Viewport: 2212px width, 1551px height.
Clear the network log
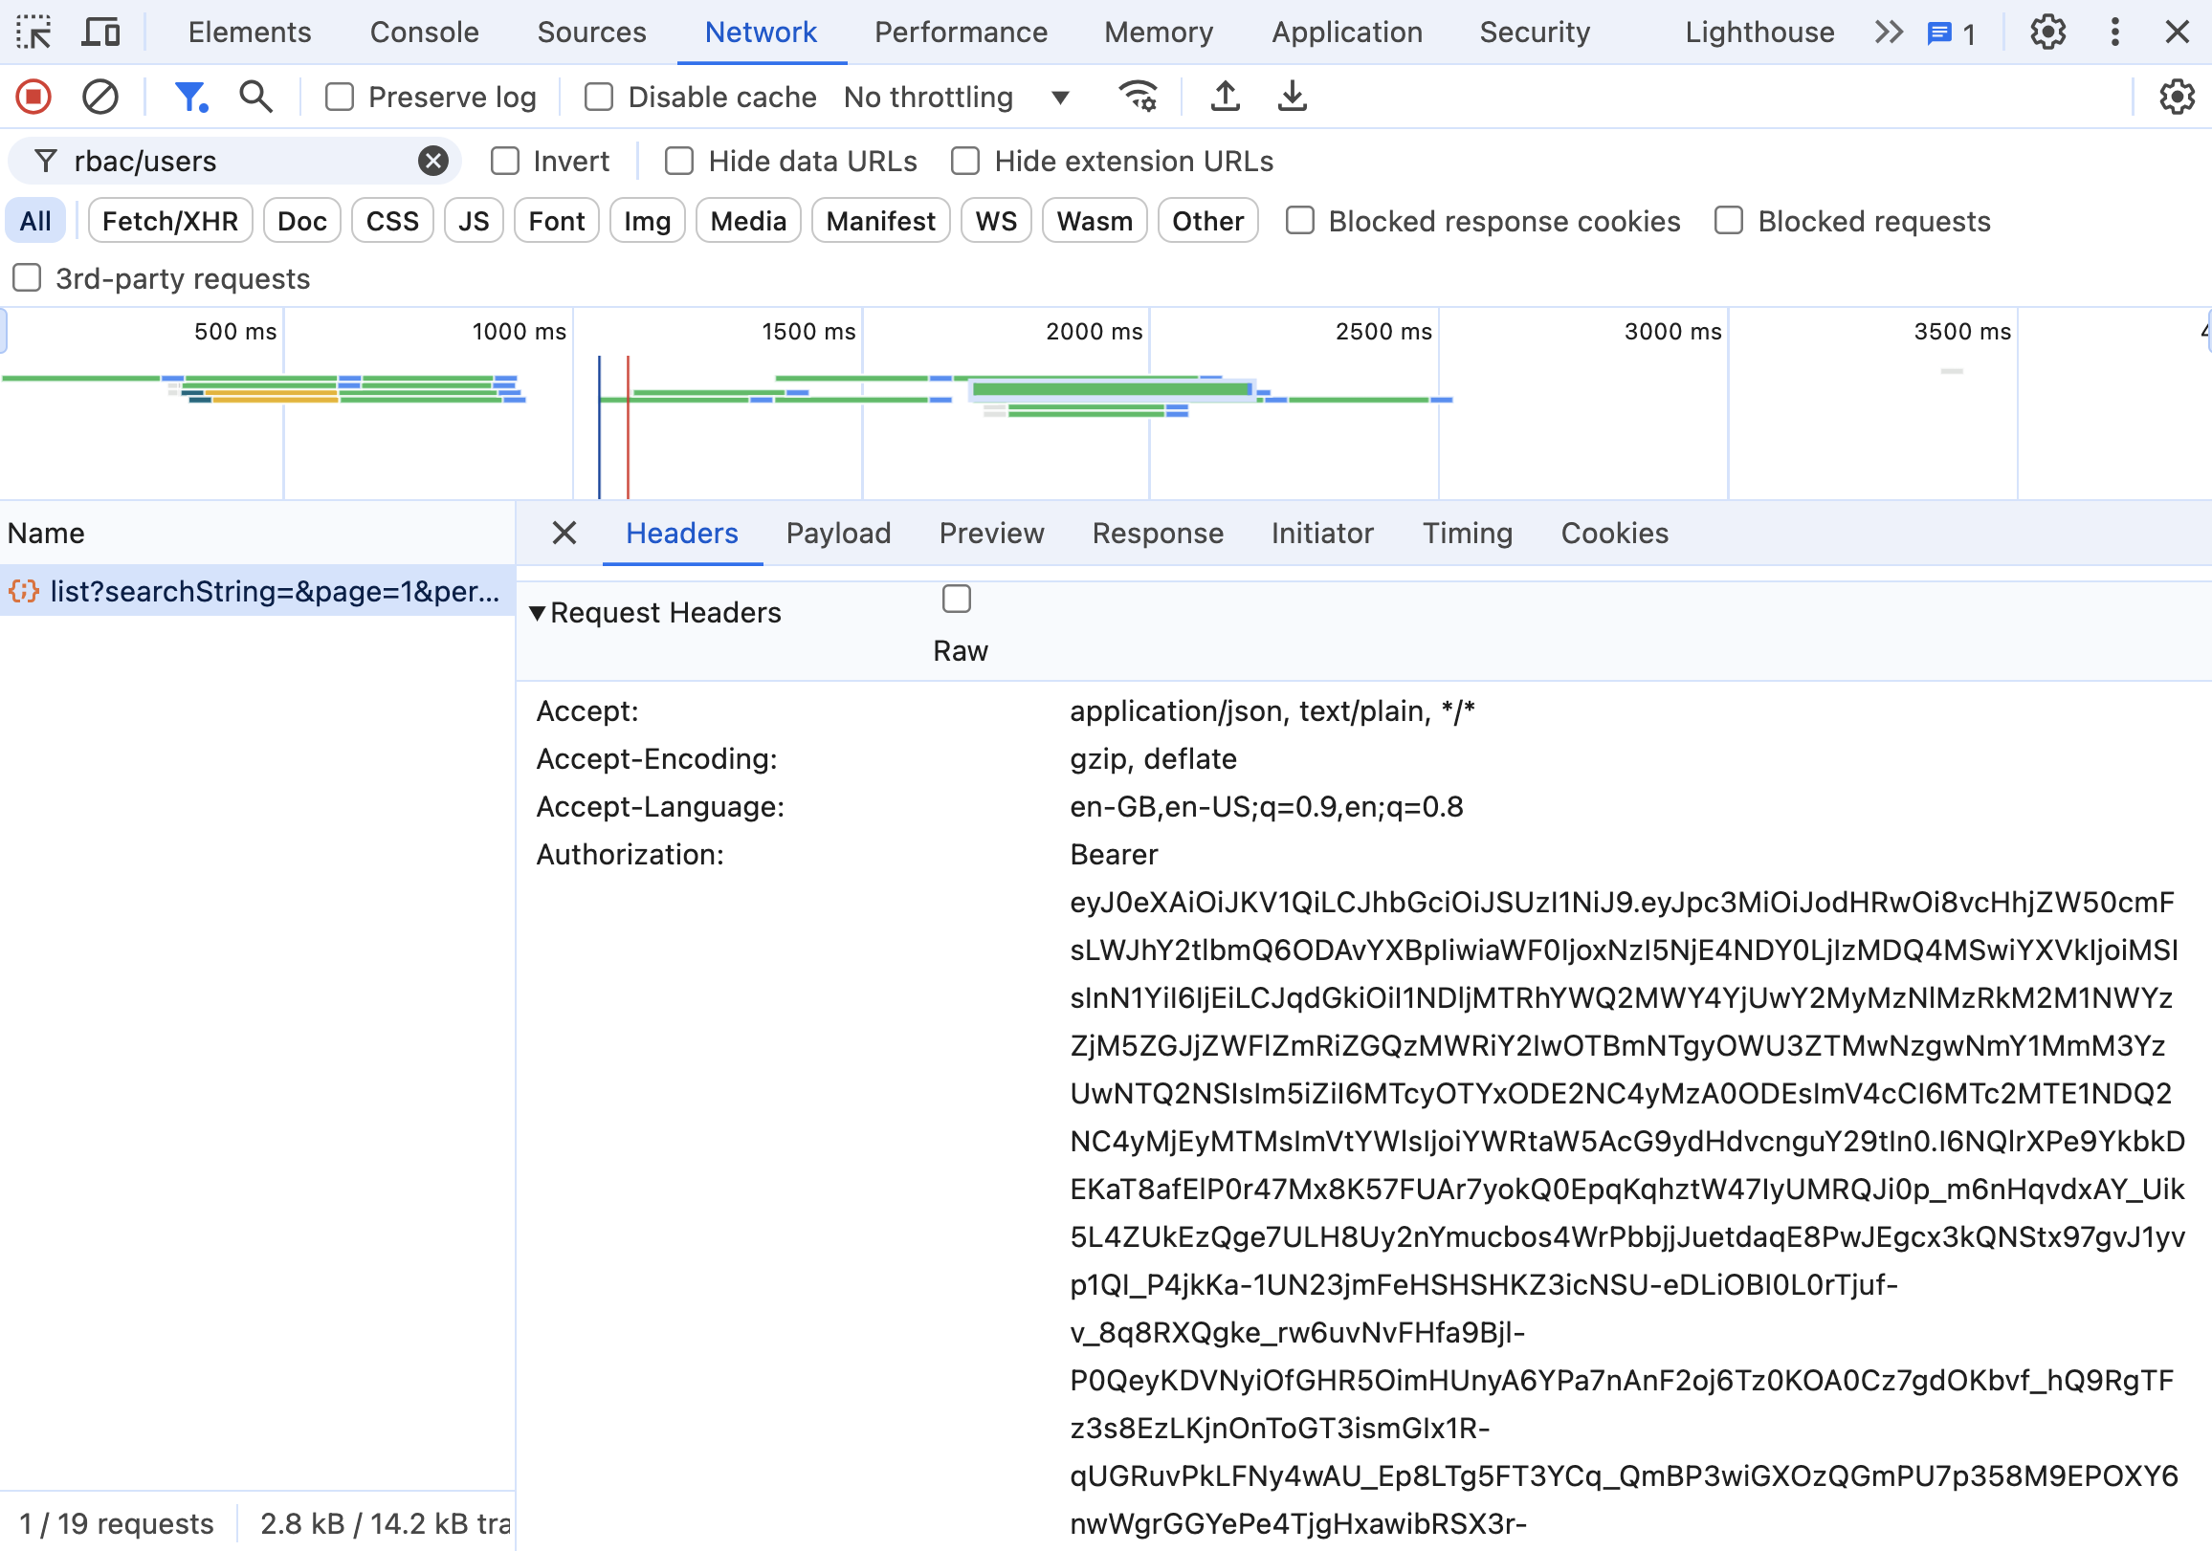100,97
